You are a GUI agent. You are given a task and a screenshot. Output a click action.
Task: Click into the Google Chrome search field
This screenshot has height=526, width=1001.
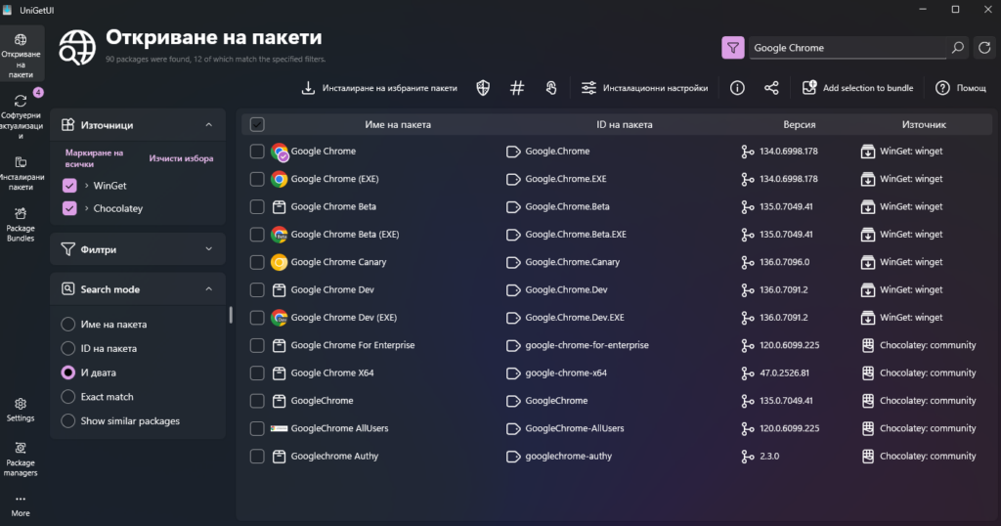848,48
